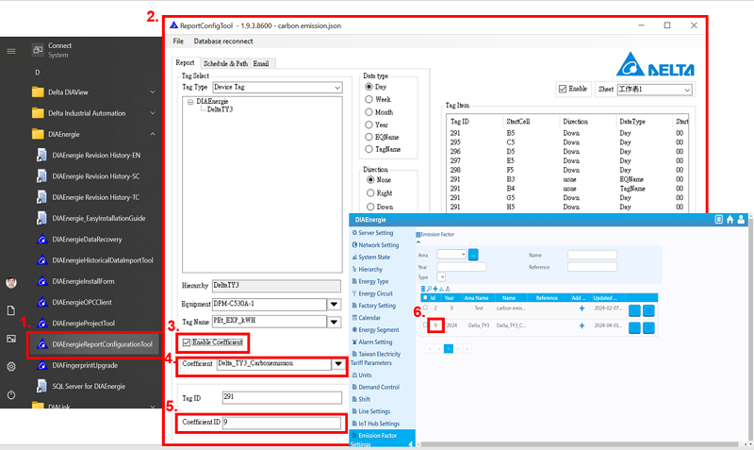Open Hierarchy in DIAEnergie sidebar
Viewport: 754px width, 450px height.
[368, 270]
